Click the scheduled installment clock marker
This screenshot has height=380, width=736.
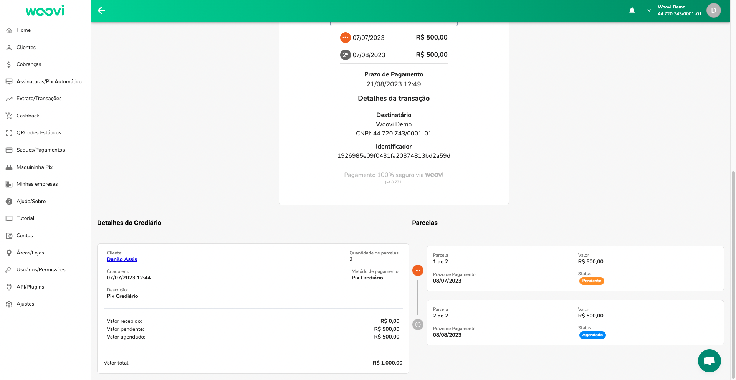418,325
